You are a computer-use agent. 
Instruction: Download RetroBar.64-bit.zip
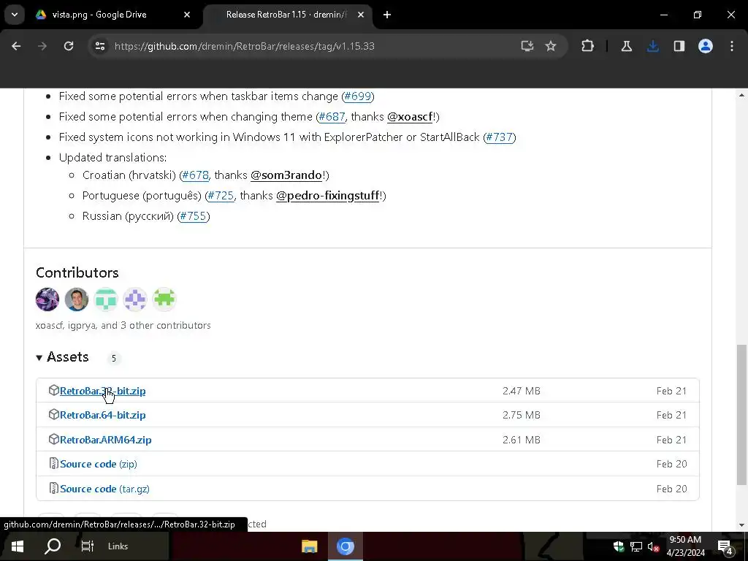pyautogui.click(x=102, y=415)
